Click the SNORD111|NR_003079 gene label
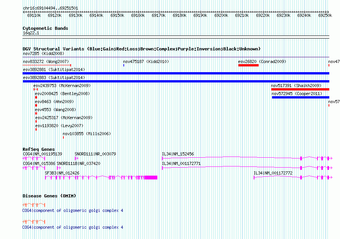The width and height of the screenshot is (340, 239). [95, 154]
